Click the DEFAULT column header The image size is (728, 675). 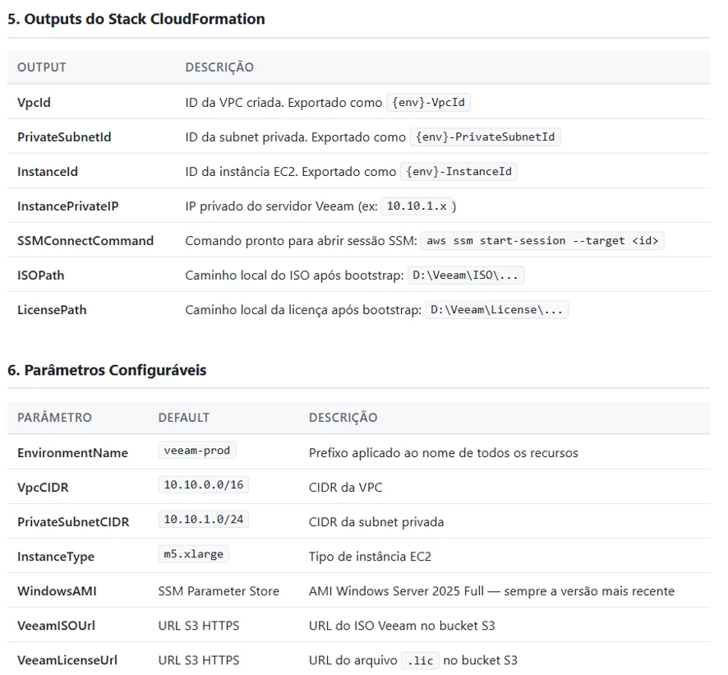tap(184, 418)
